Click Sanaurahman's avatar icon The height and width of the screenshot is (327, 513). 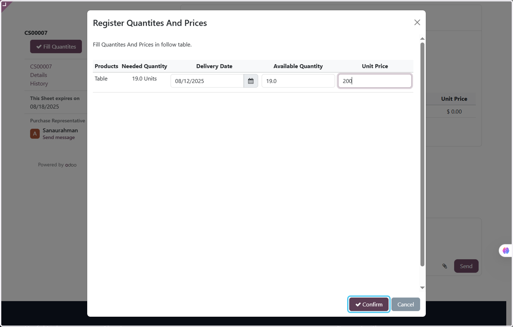pyautogui.click(x=35, y=134)
